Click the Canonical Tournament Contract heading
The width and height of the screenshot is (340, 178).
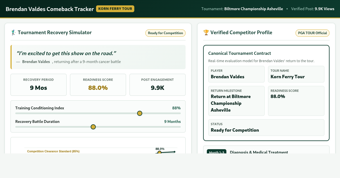[240, 53]
